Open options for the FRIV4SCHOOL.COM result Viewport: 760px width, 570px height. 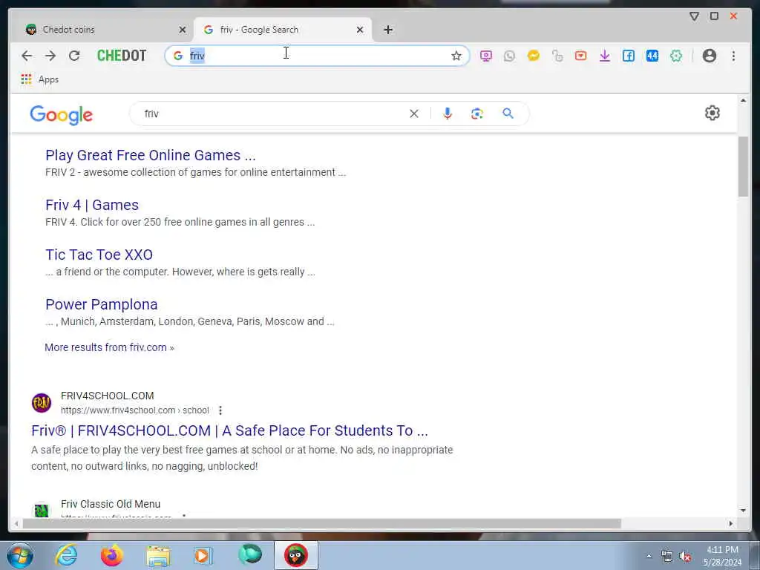point(220,410)
